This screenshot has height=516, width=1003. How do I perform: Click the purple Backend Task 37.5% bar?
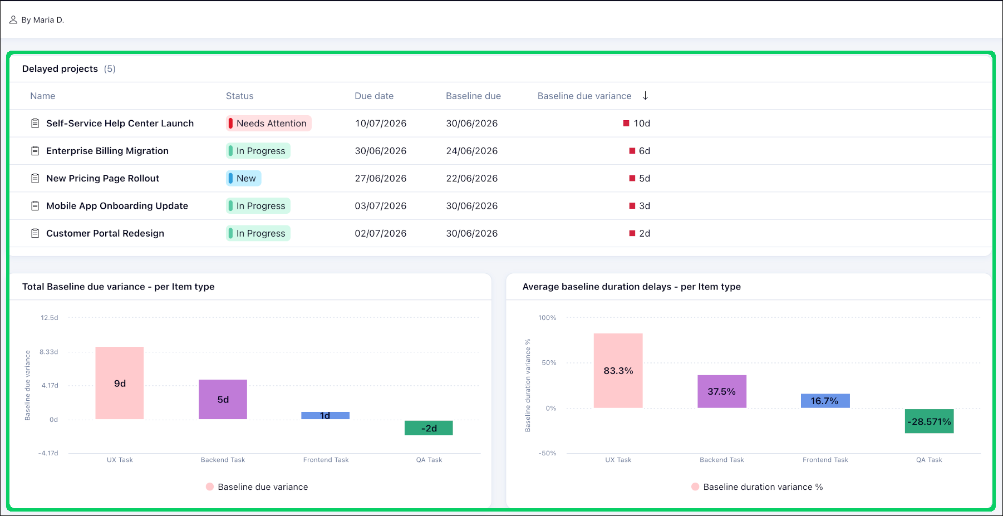point(722,391)
